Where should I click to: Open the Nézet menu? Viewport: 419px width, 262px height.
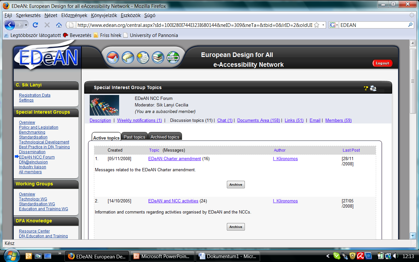click(x=51, y=15)
